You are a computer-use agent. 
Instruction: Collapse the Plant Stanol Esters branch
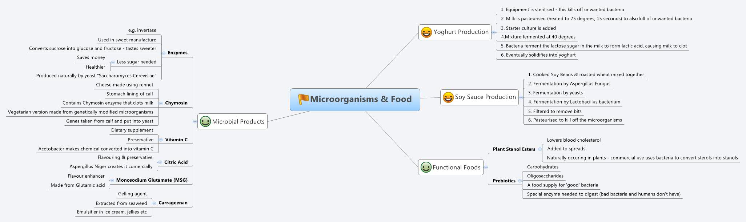[x=540, y=149]
